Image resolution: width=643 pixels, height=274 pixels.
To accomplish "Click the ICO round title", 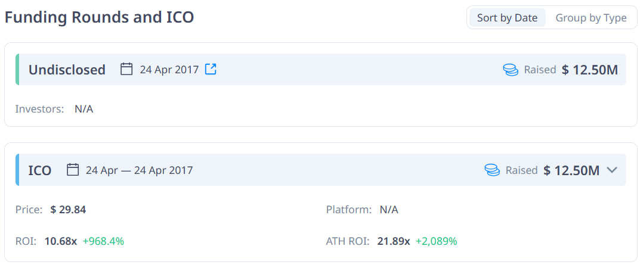I will click(x=40, y=170).
